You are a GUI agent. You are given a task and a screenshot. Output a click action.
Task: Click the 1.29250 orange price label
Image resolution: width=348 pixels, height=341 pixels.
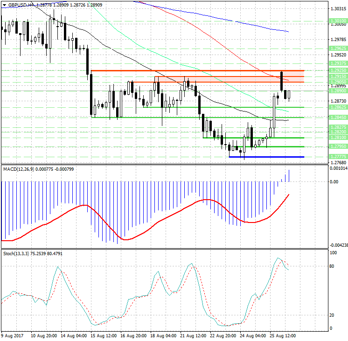[337, 70]
